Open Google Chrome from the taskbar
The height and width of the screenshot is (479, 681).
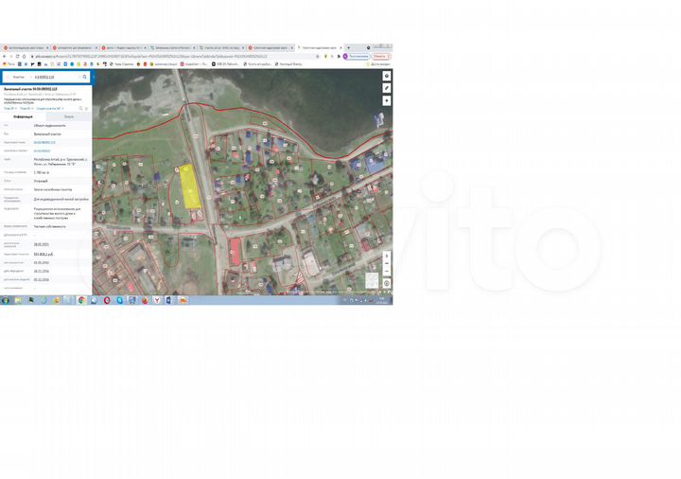pos(81,300)
